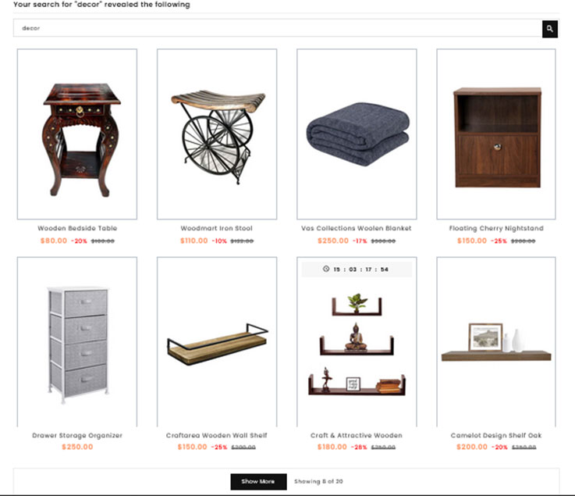Open the Craftarea Wooden Wall Shelf image
Image resolution: width=575 pixels, height=496 pixels.
coord(217,342)
